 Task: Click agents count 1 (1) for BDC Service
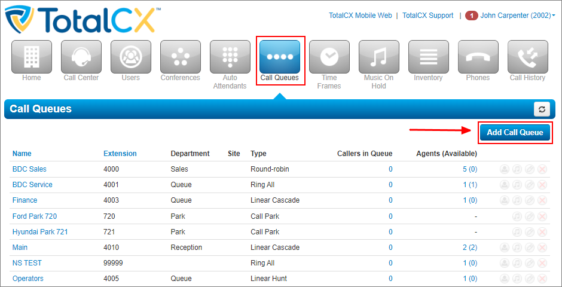click(x=470, y=185)
